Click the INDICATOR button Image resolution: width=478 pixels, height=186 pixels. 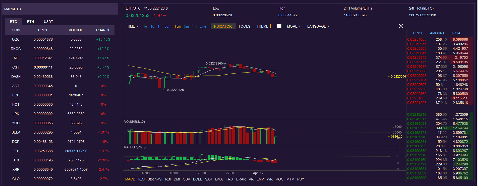point(222,26)
